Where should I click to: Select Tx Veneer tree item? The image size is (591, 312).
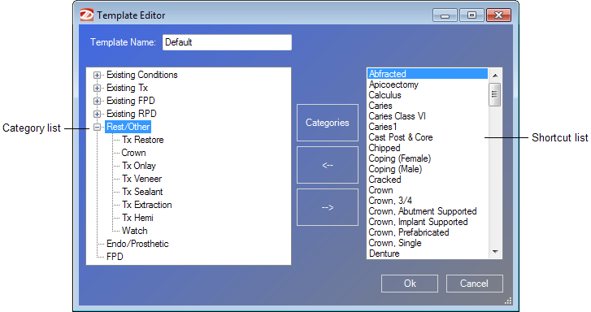click(141, 179)
